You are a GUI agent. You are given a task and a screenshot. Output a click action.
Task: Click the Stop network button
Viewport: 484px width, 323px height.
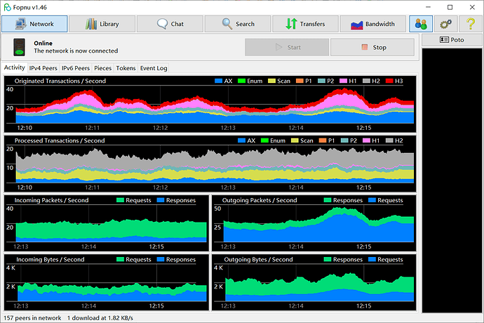(372, 47)
